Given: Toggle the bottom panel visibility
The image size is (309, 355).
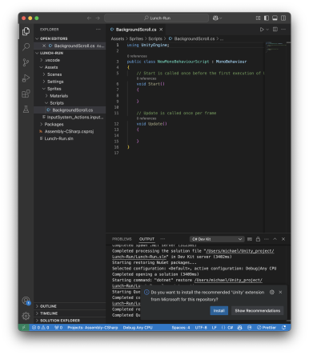Looking at the screenshot, I should click(x=275, y=18).
